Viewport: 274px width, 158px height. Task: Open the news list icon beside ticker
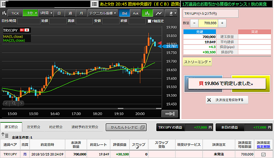coord(95,4)
